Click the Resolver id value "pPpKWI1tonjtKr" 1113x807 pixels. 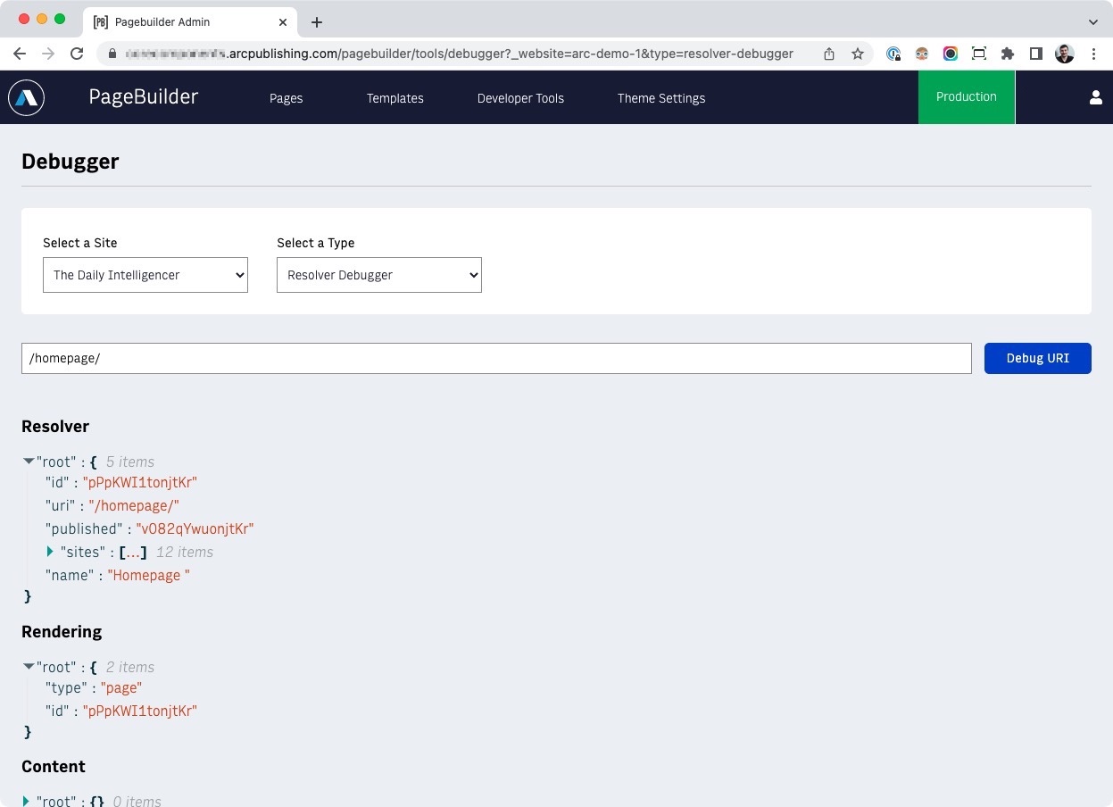point(140,482)
